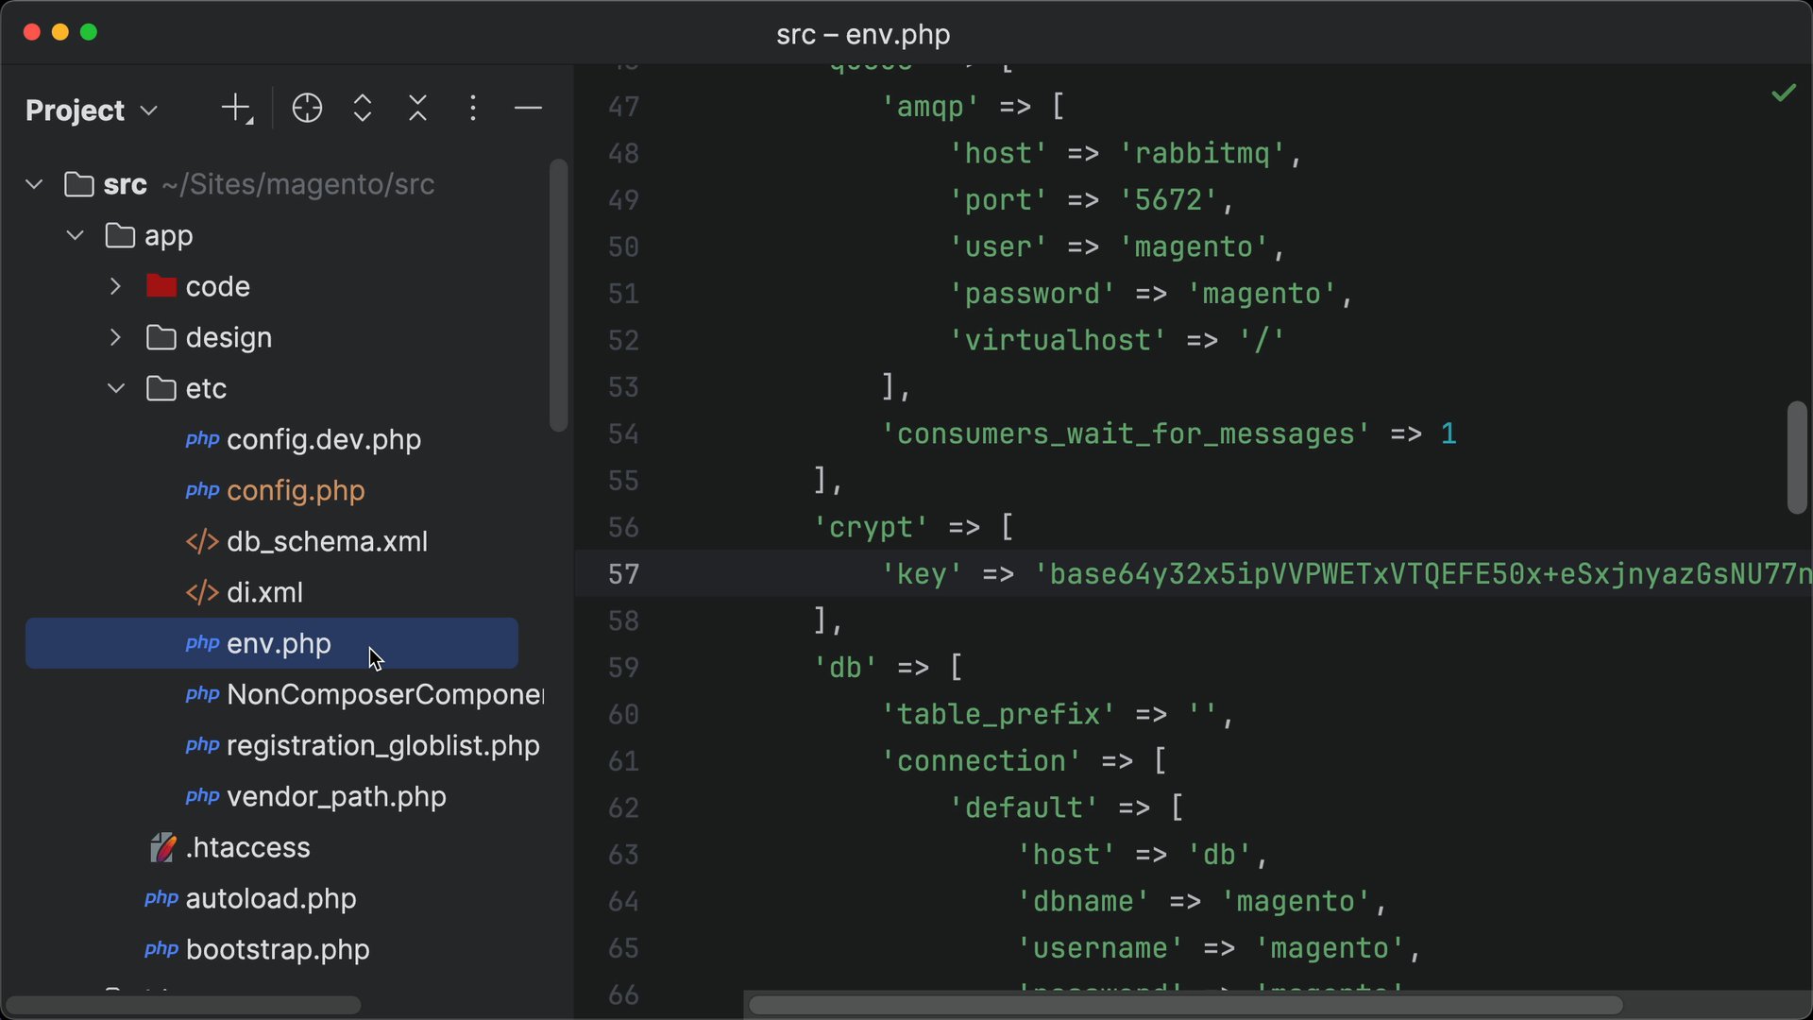Image resolution: width=1813 pixels, height=1020 pixels.
Task: Open di.xml file
Action: pyautogui.click(x=264, y=592)
